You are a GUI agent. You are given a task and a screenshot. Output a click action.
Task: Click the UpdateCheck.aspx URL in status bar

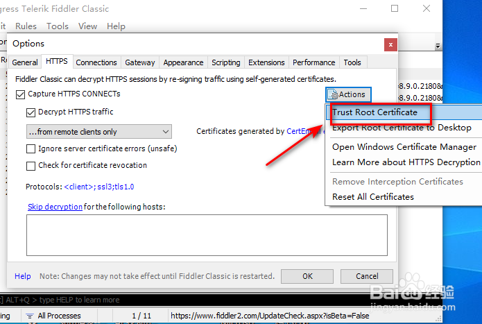pyautogui.click(x=270, y=316)
